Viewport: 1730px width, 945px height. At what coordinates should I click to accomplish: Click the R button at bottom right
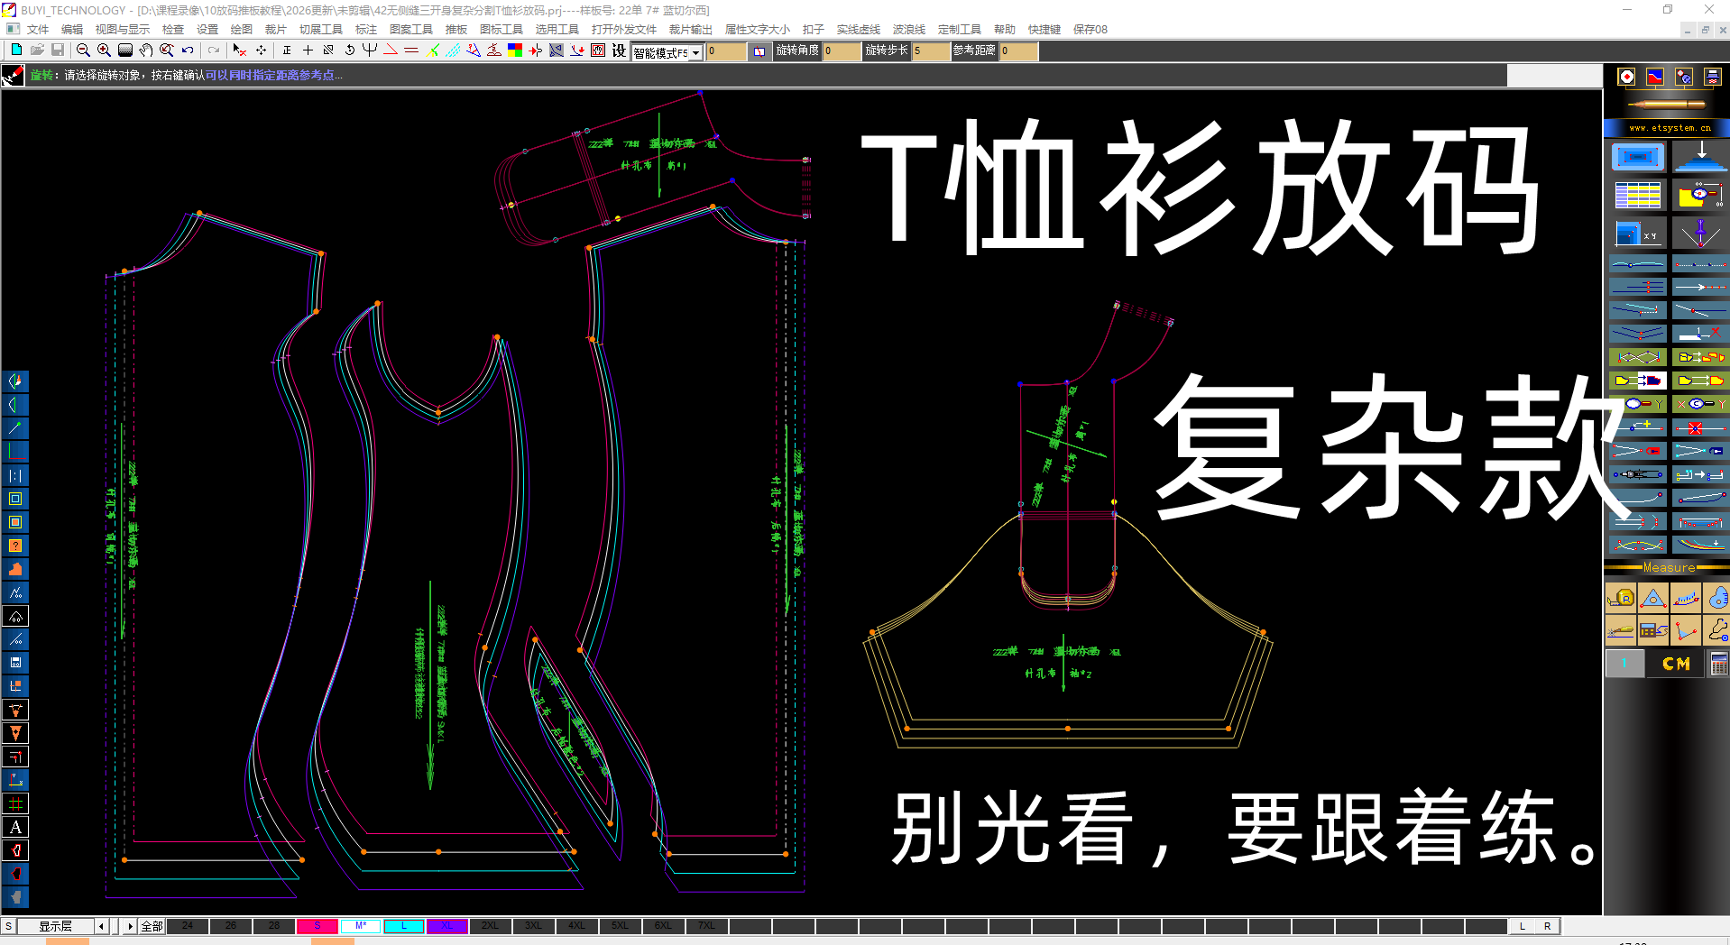[1547, 926]
